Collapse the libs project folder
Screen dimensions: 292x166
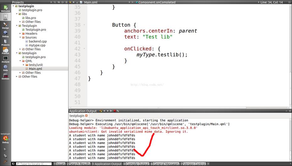(17, 14)
